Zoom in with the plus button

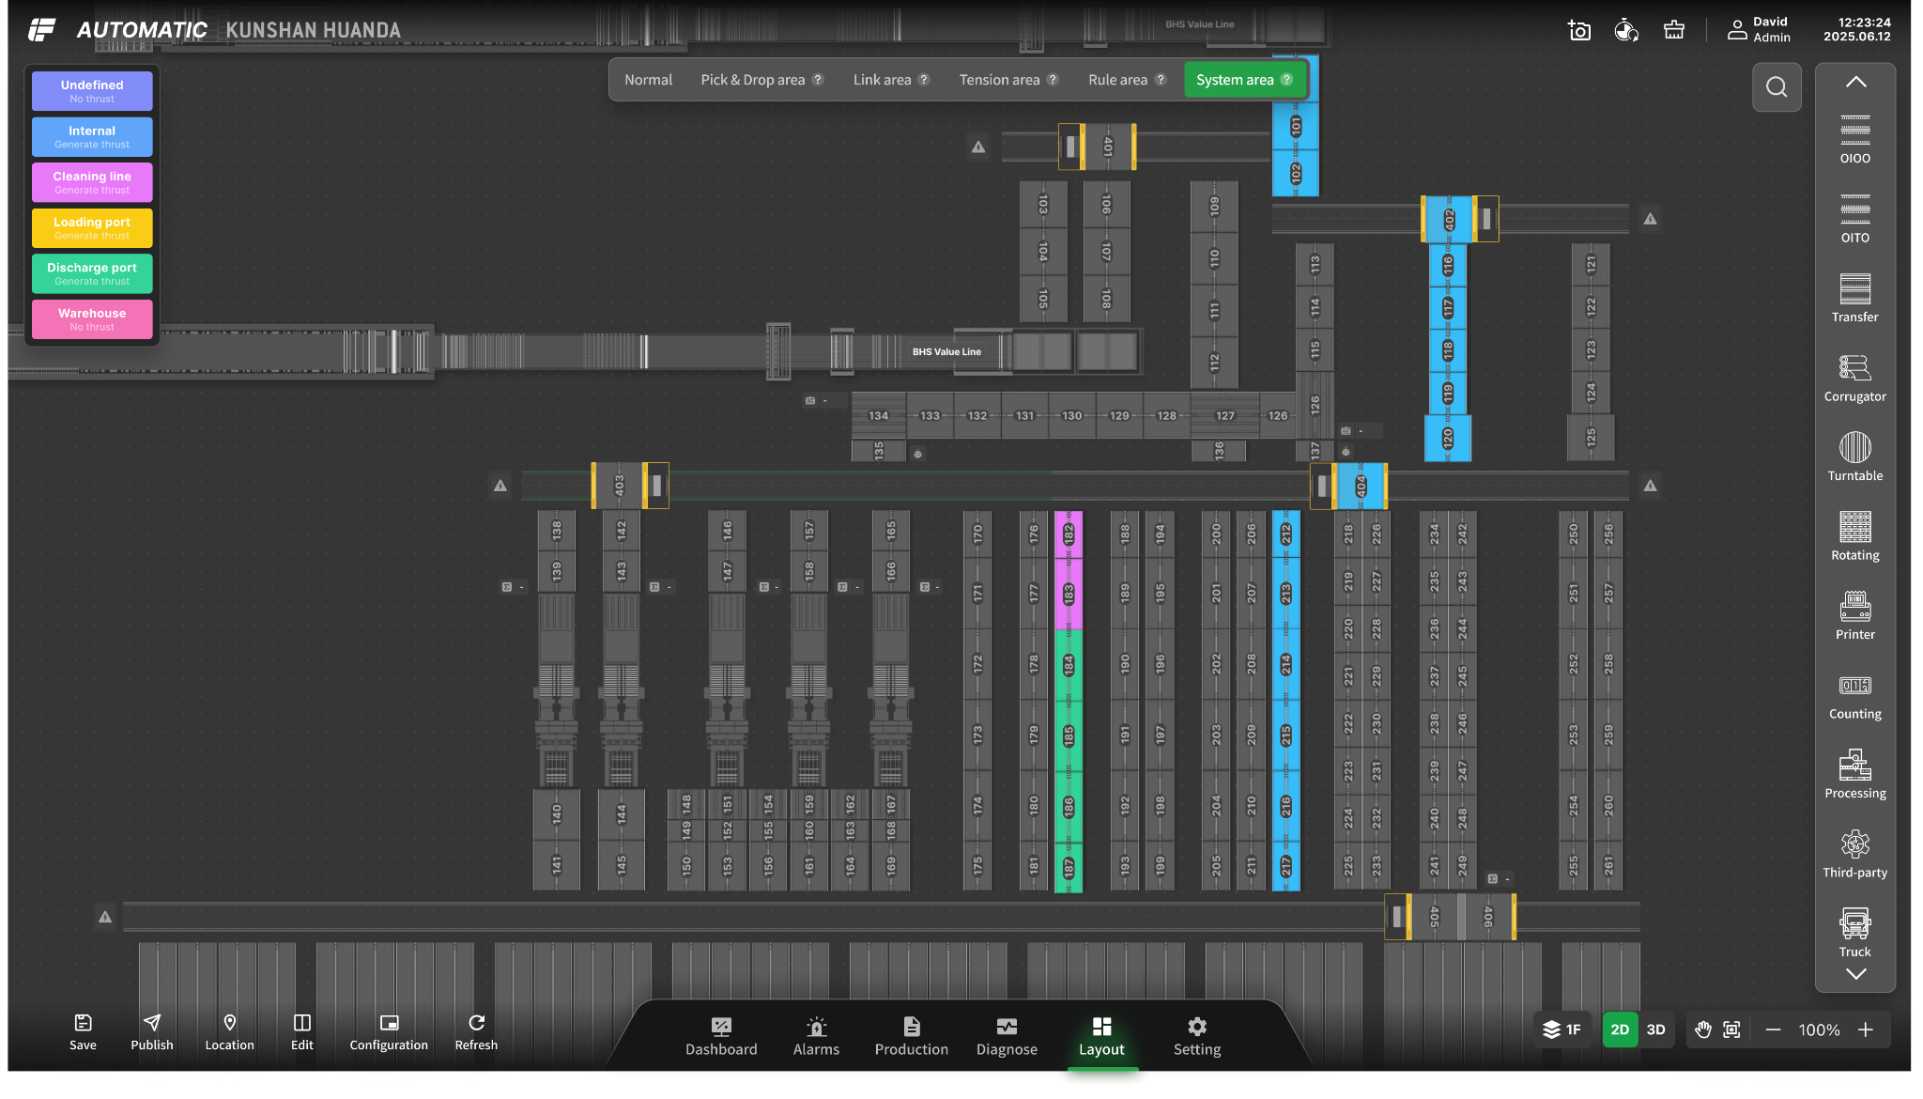click(x=1866, y=1030)
